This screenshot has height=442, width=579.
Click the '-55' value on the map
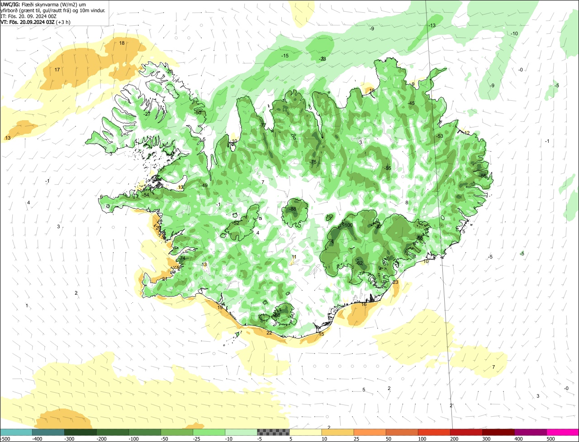click(388, 168)
